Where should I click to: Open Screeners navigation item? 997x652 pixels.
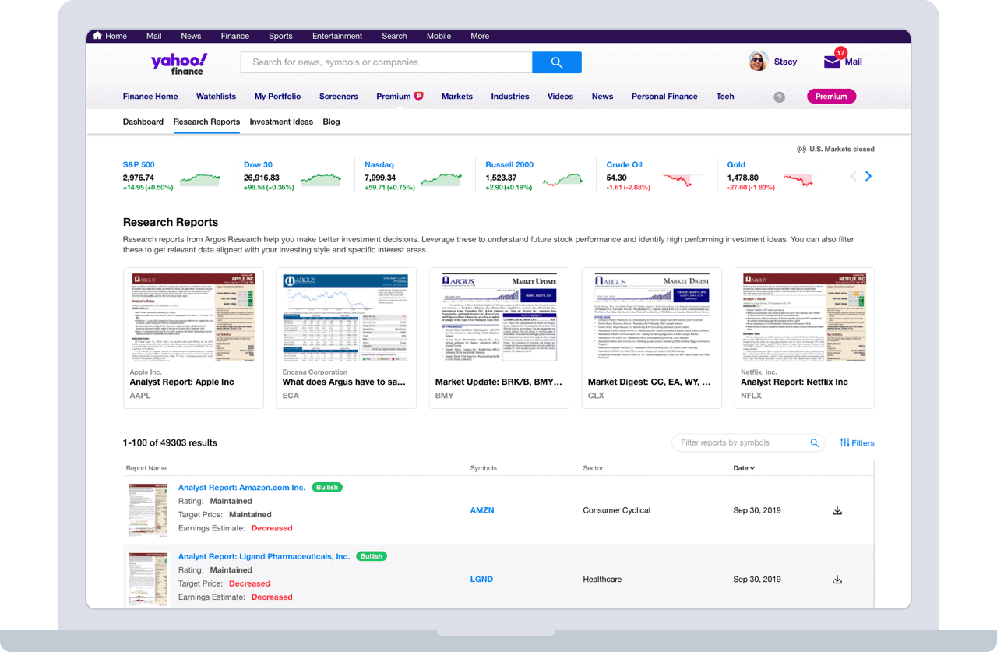point(339,97)
